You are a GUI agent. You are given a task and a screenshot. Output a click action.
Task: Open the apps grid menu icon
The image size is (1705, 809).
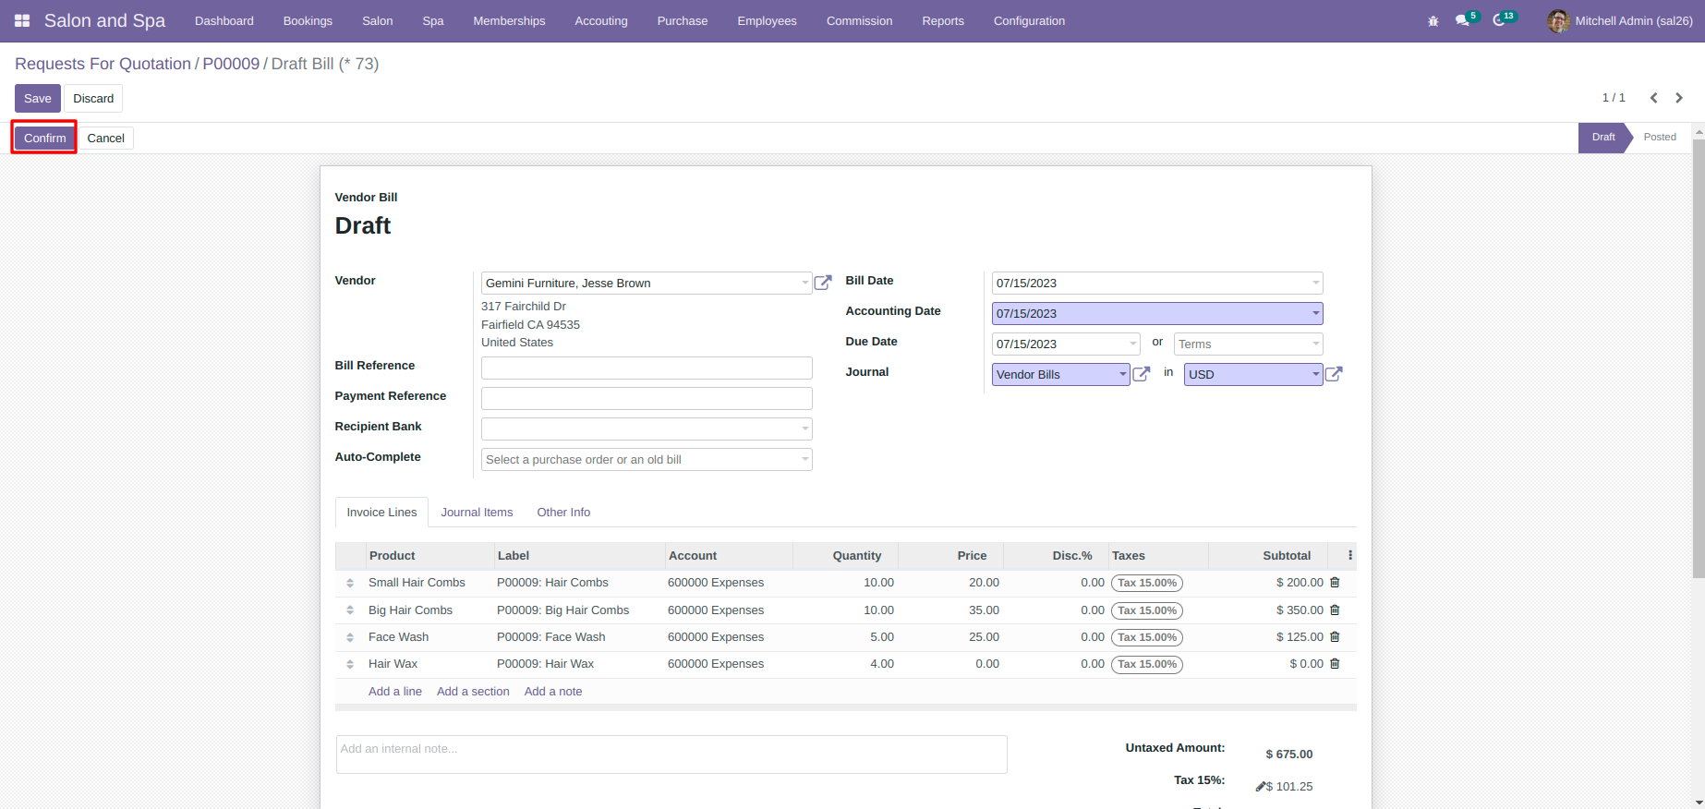tap(22, 20)
